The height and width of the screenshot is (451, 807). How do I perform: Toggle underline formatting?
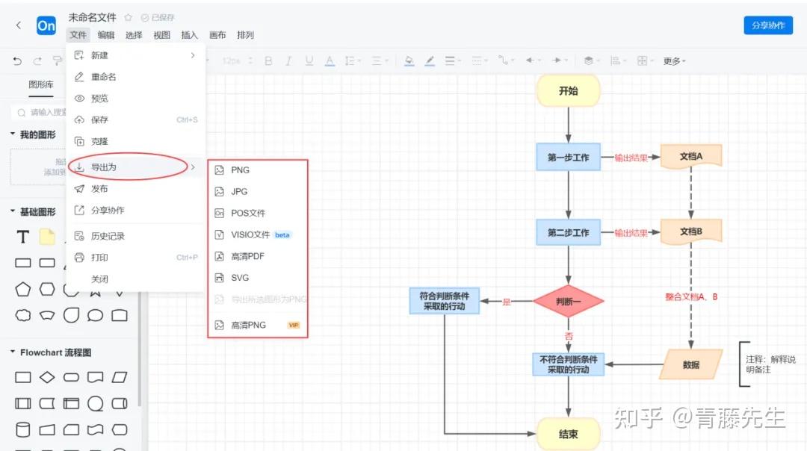(x=309, y=60)
